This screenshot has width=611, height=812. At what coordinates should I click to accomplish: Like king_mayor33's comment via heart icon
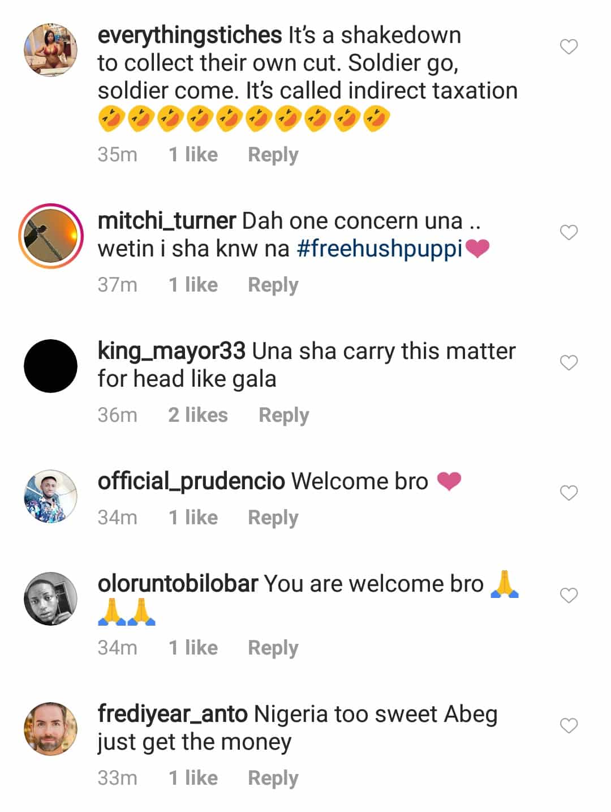tap(569, 363)
